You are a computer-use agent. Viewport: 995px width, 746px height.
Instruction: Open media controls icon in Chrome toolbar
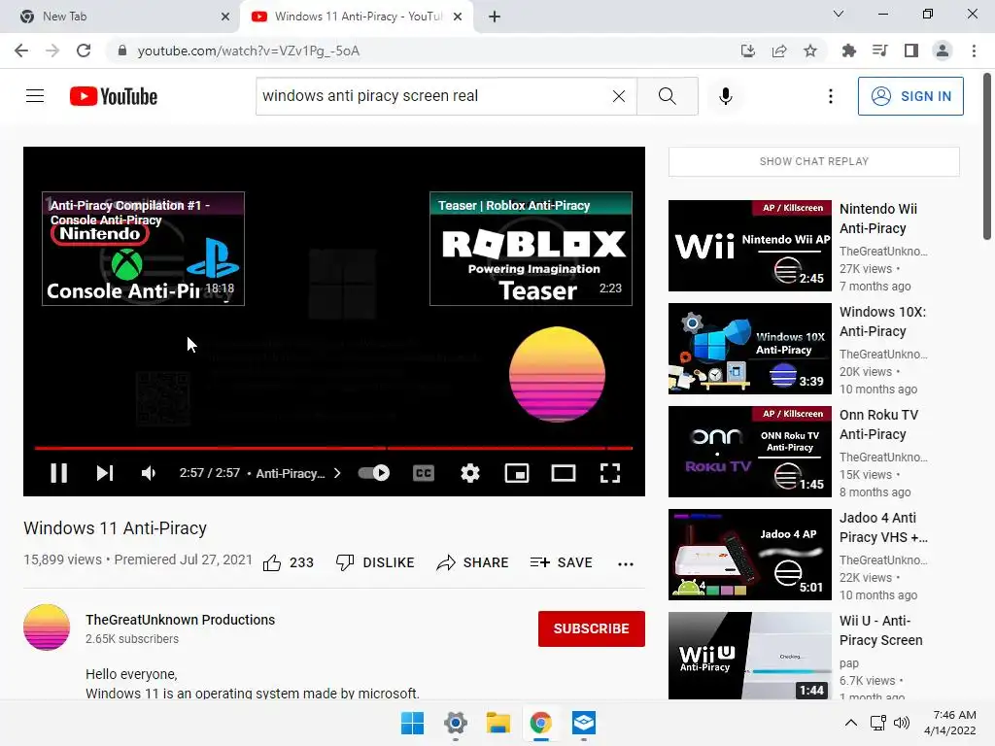[x=879, y=51]
